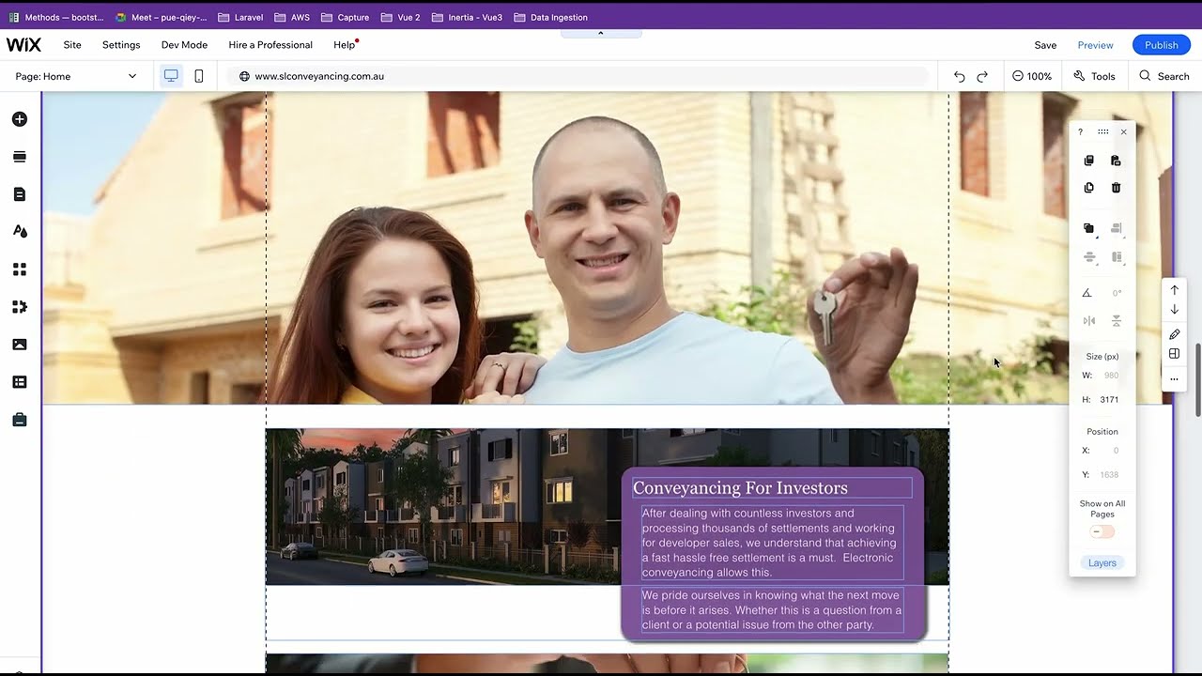Click the Duplicate icon in toolbar panel
This screenshot has width=1202, height=676.
pyautogui.click(x=1089, y=188)
